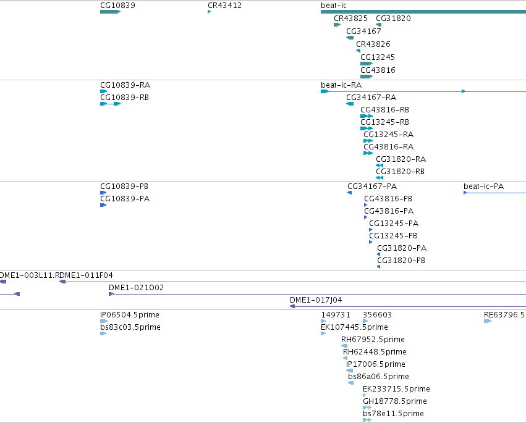The width and height of the screenshot is (526, 423).
Task: Click the RH67952.5prime EST
Action: click(344, 346)
